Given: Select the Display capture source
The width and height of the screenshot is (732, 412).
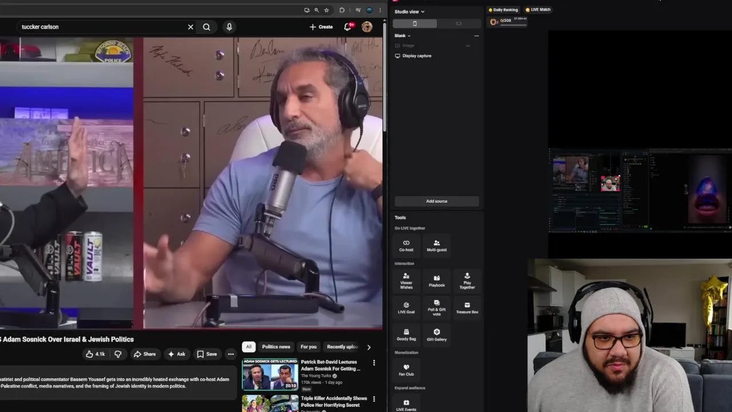Looking at the screenshot, I should point(417,56).
